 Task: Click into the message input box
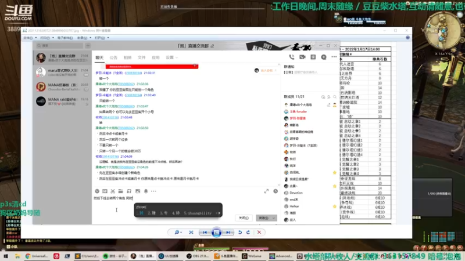coord(186,206)
